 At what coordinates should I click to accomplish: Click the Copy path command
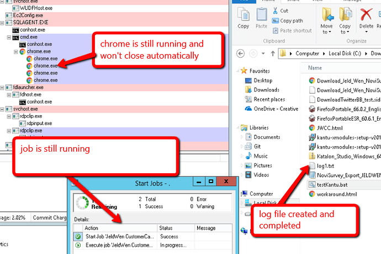(x=288, y=20)
